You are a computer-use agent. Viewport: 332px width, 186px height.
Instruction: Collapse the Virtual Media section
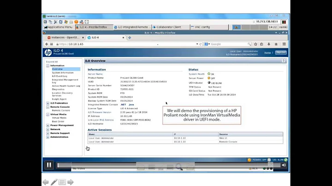point(47,114)
